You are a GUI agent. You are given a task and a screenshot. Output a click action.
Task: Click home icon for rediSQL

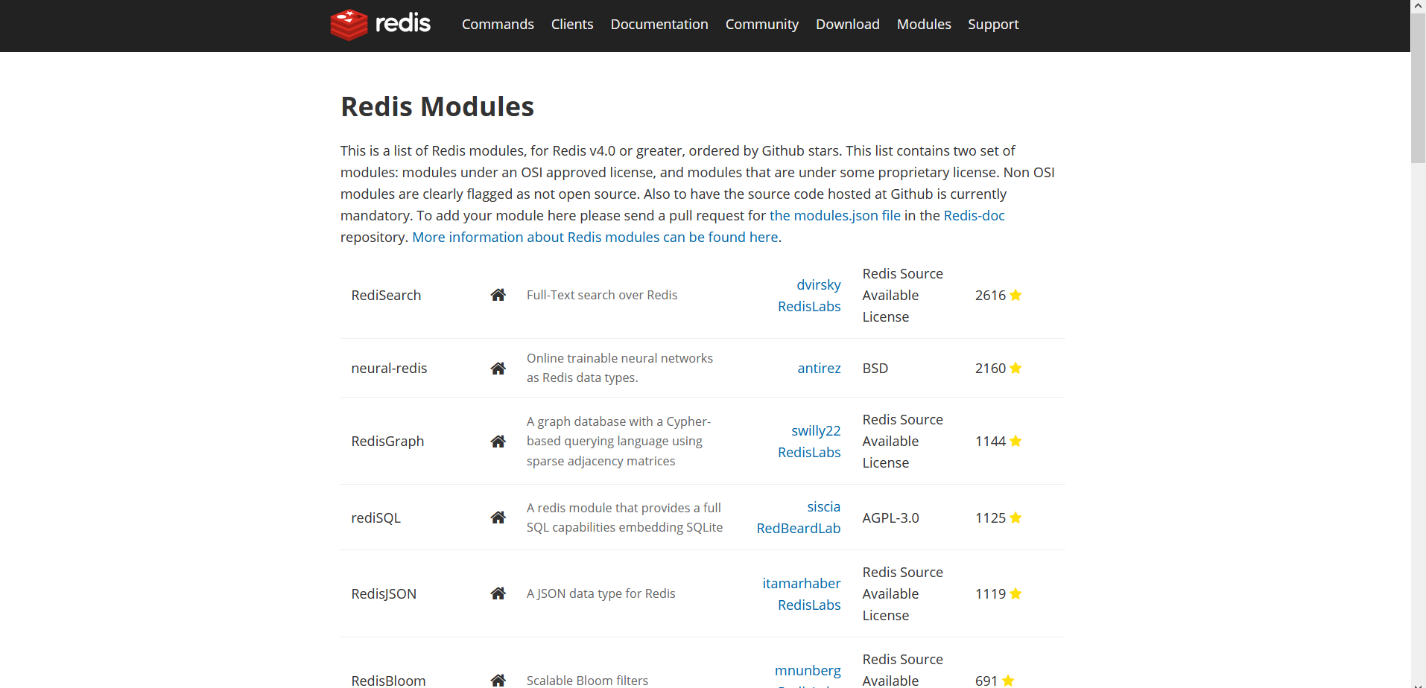[x=498, y=517]
